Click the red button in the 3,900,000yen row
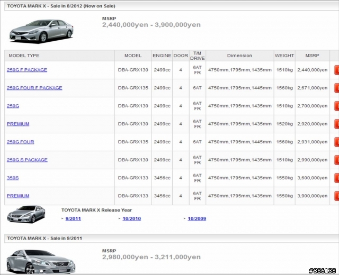339x275 pixels. pyautogui.click(x=336, y=196)
